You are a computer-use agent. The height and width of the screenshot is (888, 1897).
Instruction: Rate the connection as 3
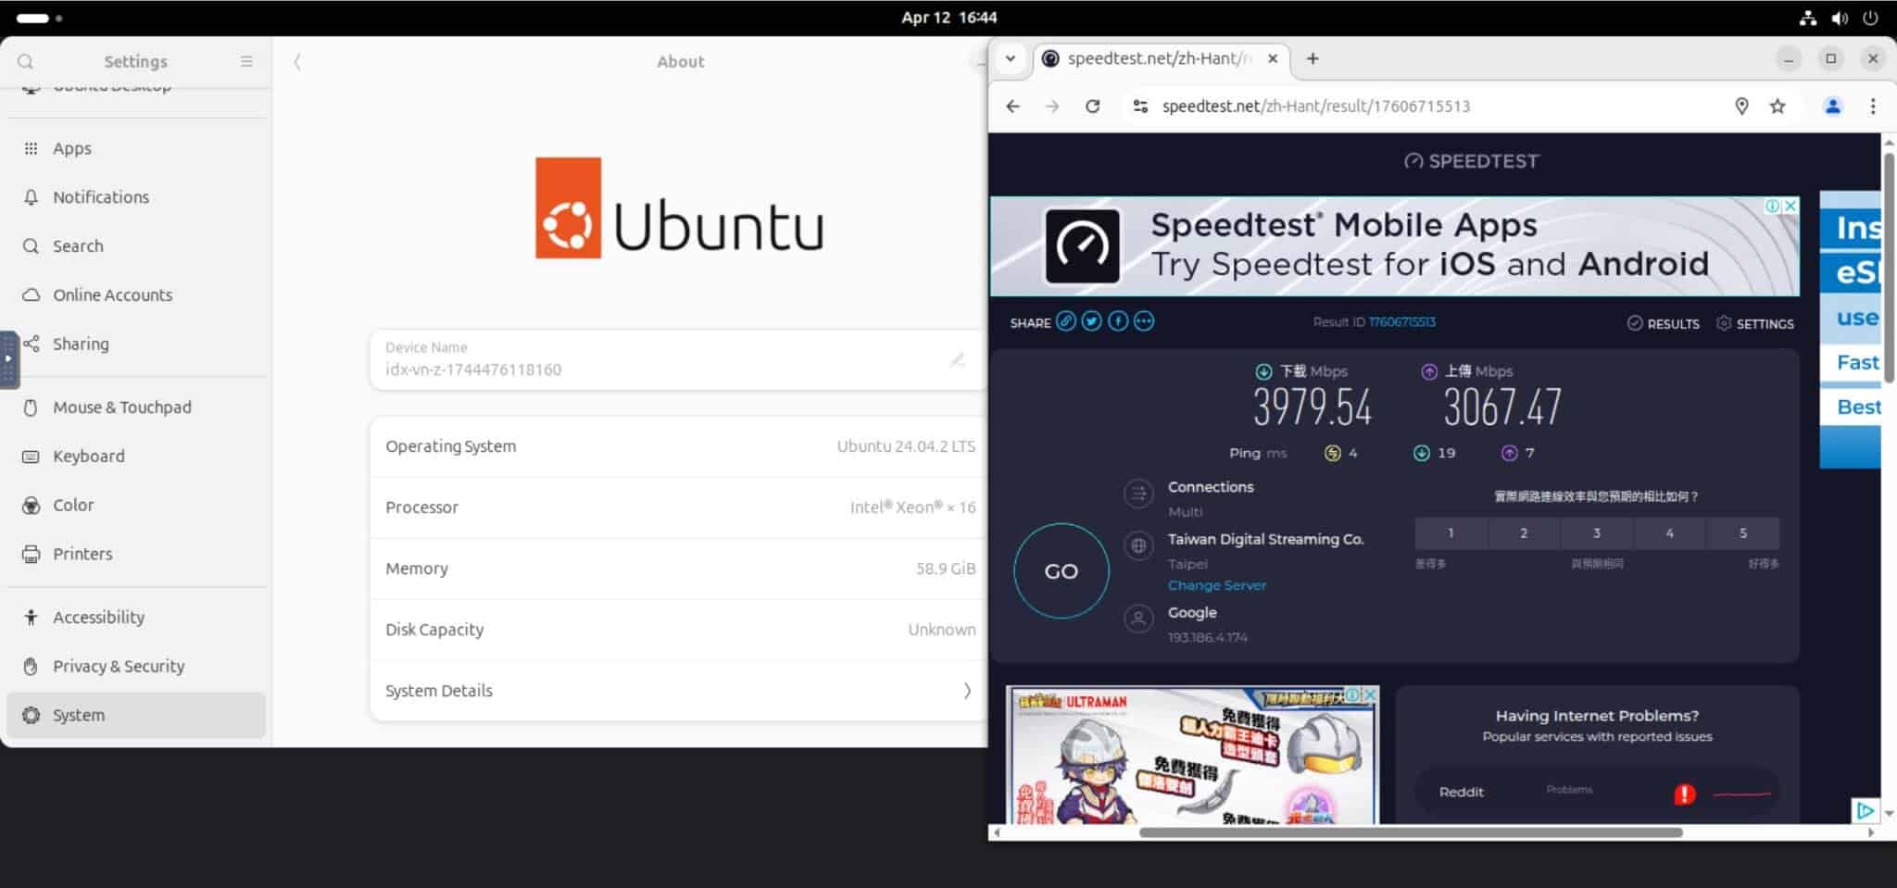click(x=1597, y=533)
